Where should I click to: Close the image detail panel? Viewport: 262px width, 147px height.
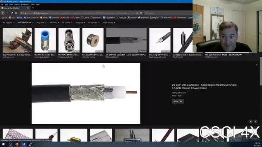(x=257, y=65)
